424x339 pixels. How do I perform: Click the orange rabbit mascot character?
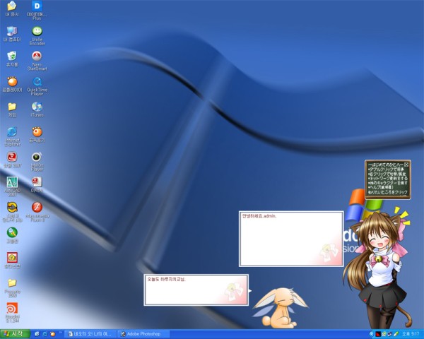pos(280,308)
